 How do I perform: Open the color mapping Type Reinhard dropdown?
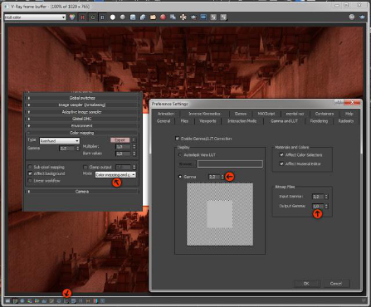point(60,141)
